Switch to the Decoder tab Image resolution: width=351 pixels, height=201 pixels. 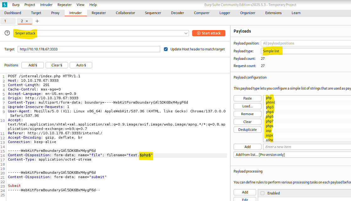click(x=177, y=13)
